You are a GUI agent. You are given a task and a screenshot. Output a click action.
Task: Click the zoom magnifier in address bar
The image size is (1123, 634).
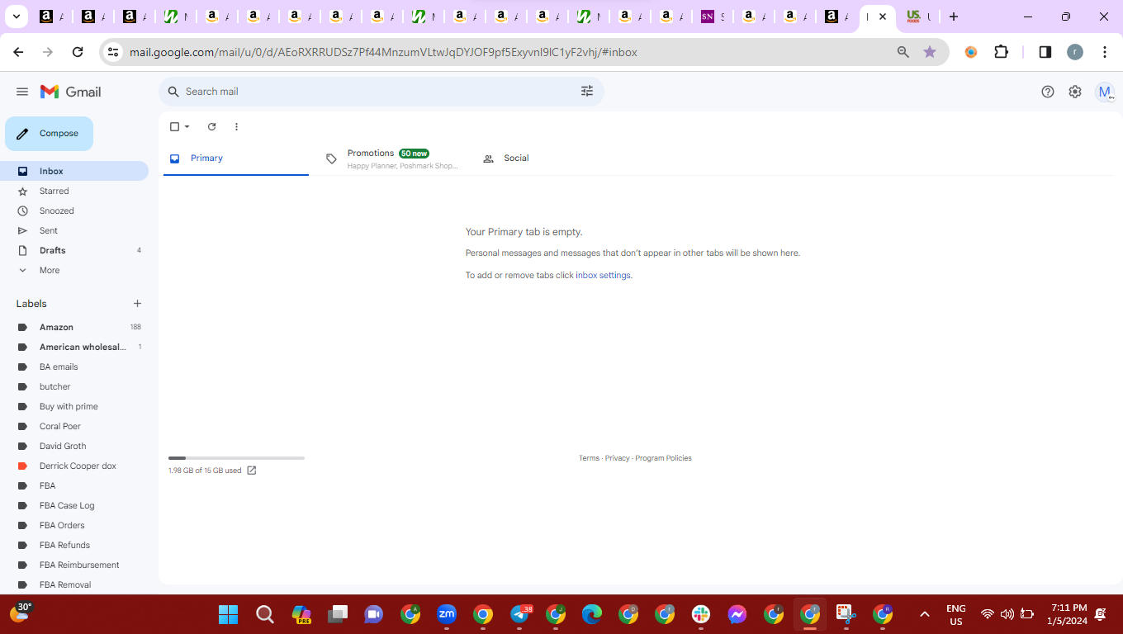[903, 52]
